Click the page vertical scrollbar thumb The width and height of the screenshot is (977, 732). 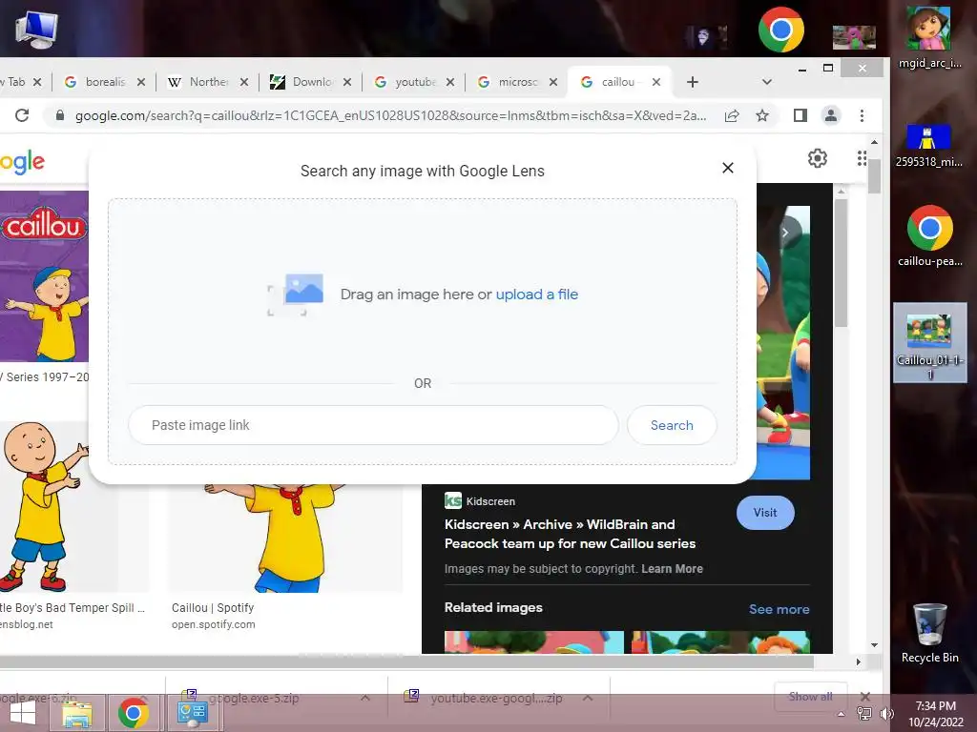point(874,176)
